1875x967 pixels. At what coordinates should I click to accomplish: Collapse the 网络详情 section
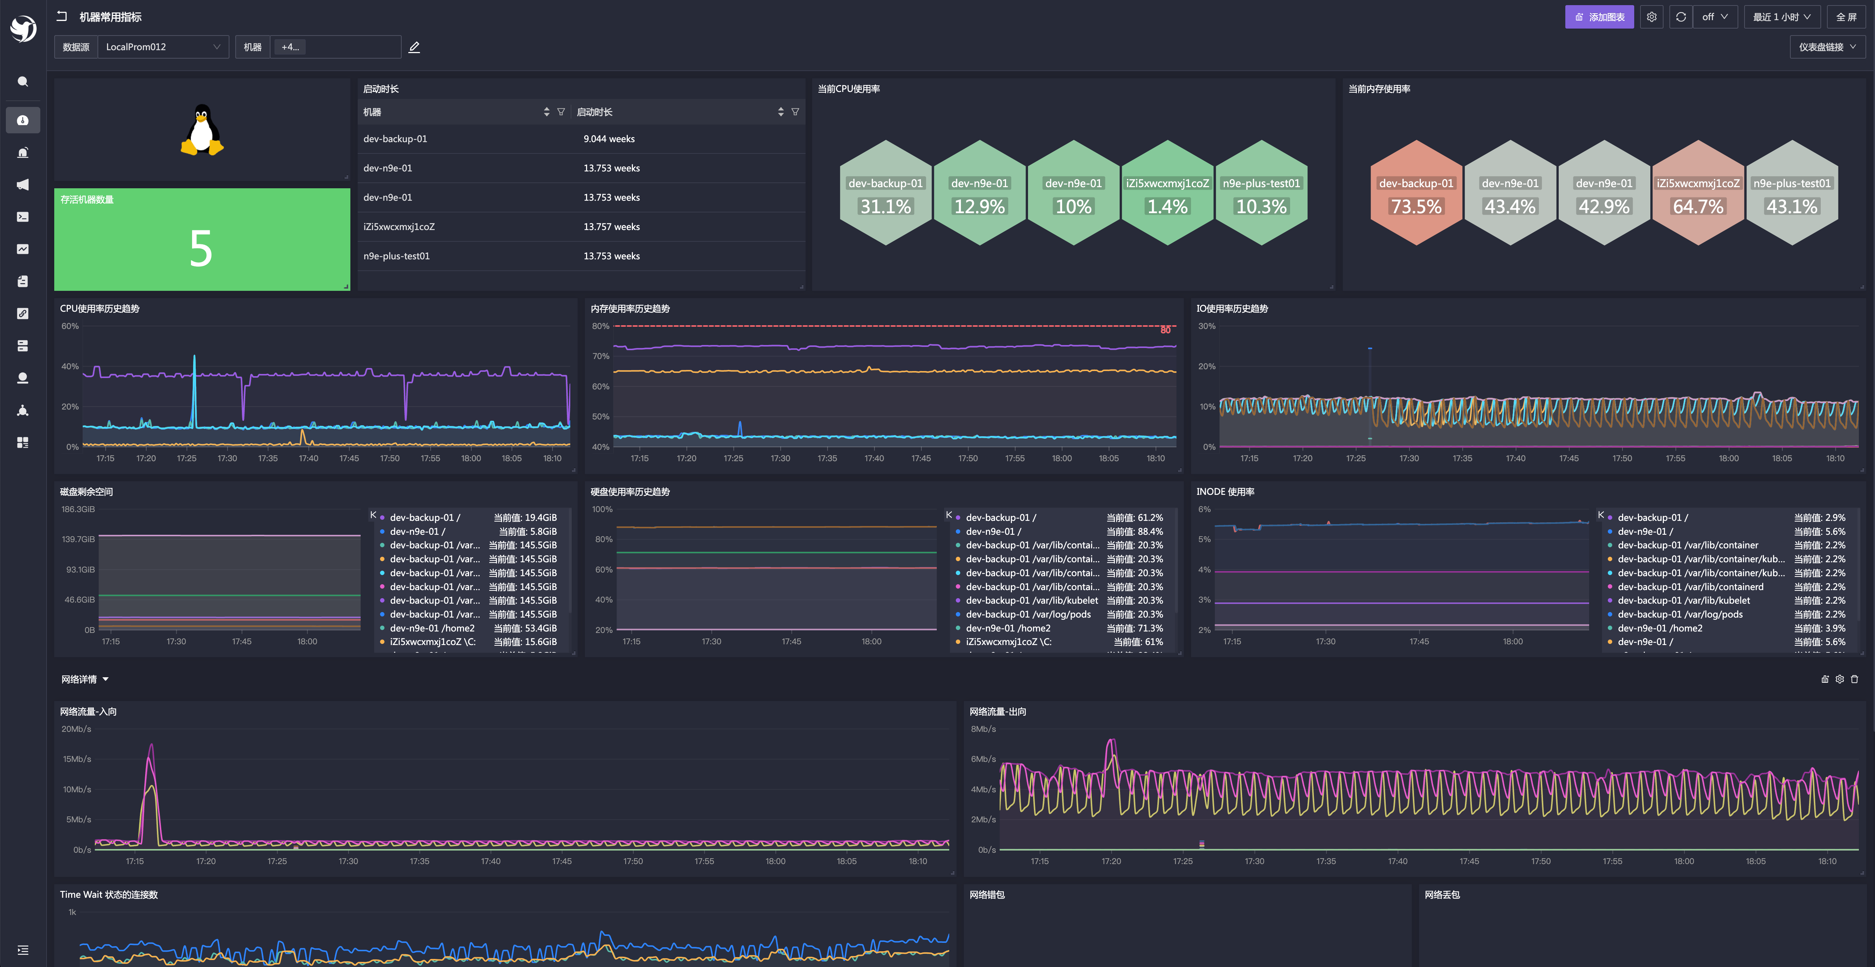pyautogui.click(x=84, y=679)
